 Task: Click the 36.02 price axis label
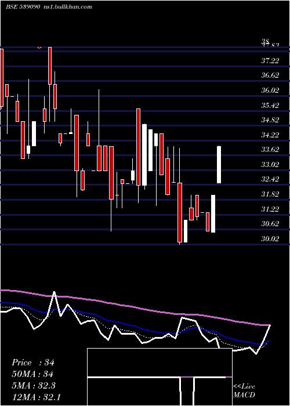270,90
